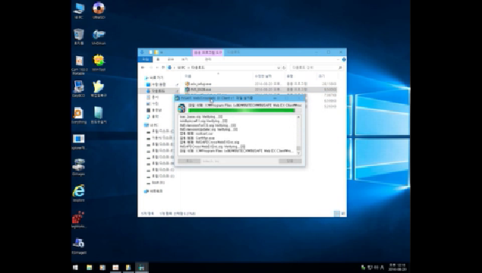Open the View ribbon tab
Image resolution: width=482 pixels, height=273 pixels.
184,59
